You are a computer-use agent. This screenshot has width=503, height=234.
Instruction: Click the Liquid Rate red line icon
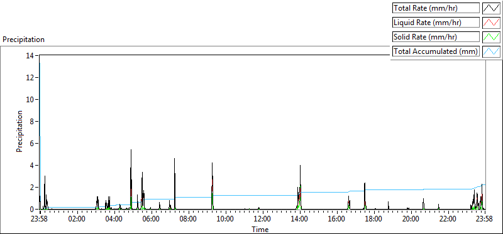pyautogui.click(x=491, y=23)
